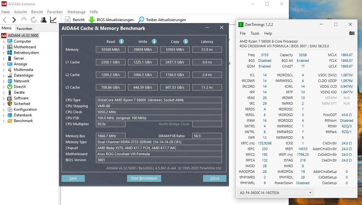Expand the Geräte tree node
This screenshot has width=362, height=205.
point(3,93)
